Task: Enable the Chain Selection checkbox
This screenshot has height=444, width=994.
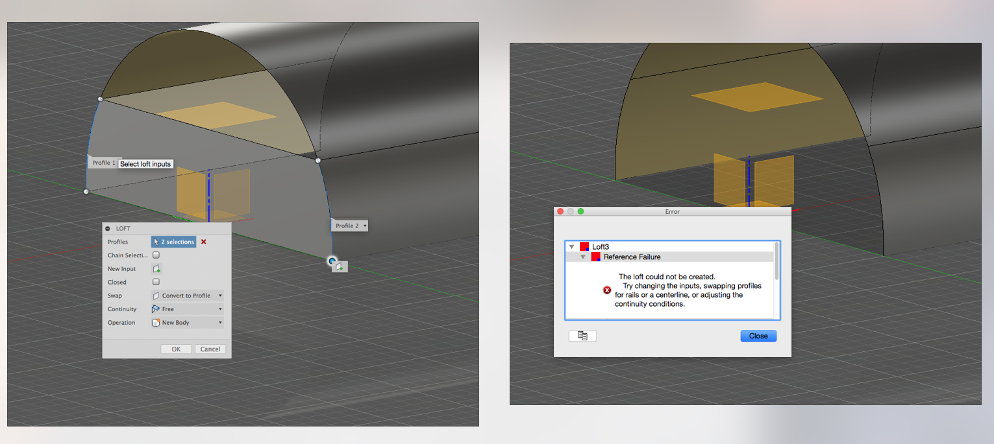Action: 156,255
